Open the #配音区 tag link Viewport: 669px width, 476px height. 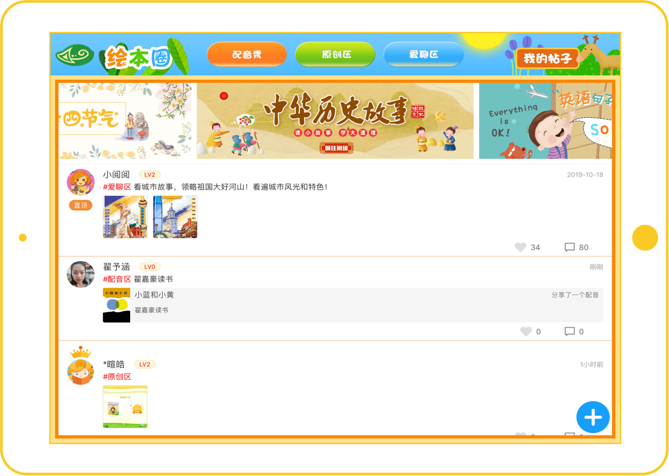117,279
